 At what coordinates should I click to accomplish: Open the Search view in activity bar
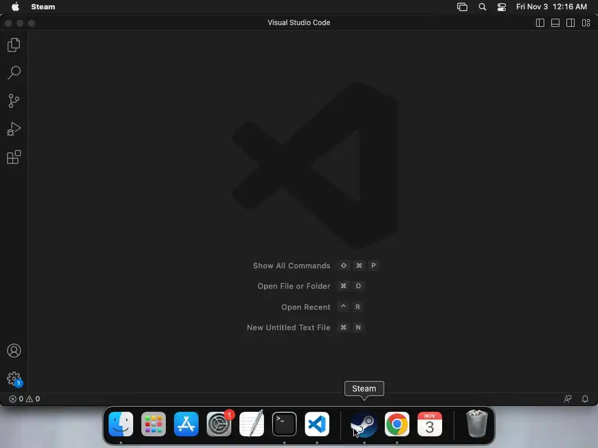(14, 73)
